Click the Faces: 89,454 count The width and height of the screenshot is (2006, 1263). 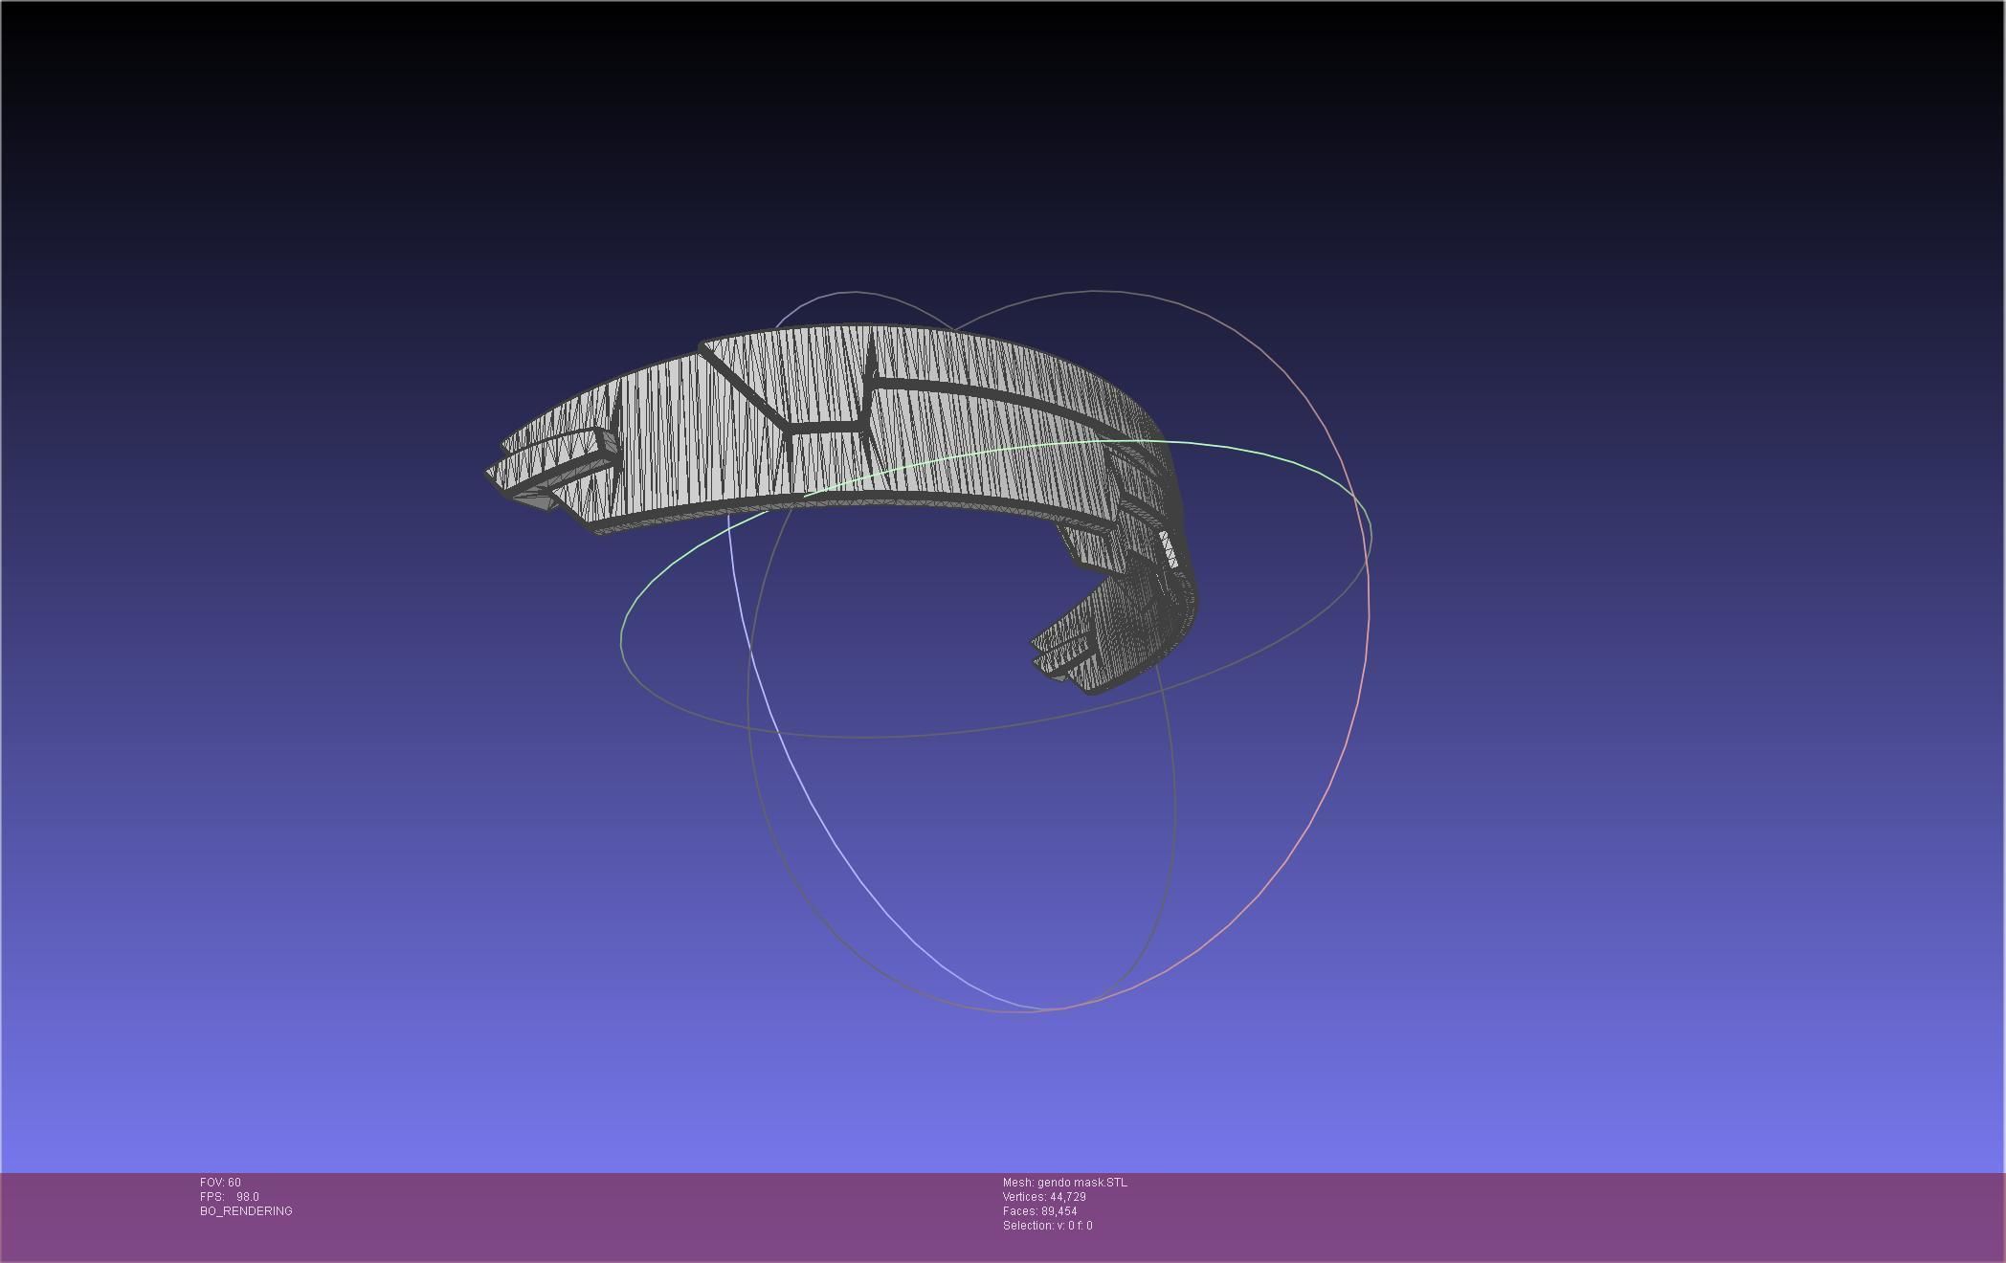tap(1039, 1211)
